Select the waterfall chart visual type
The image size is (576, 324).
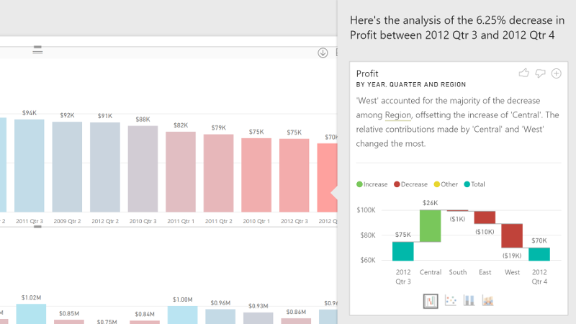click(x=431, y=300)
